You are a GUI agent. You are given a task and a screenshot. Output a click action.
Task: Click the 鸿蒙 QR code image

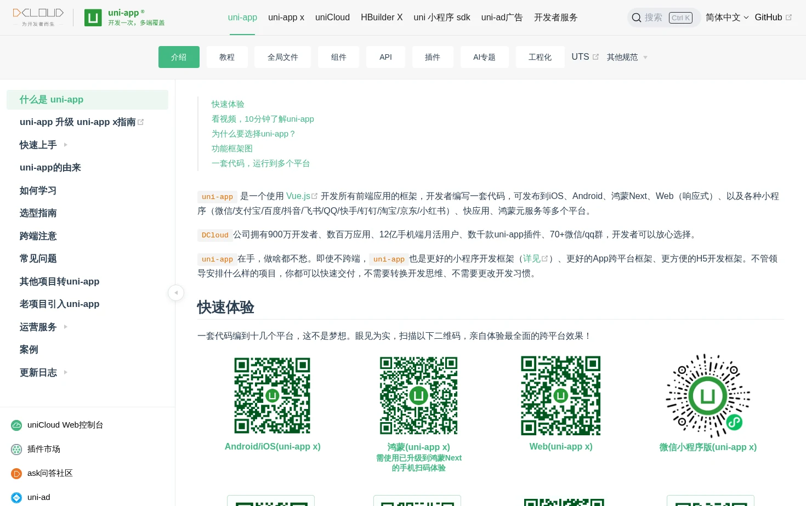(418, 395)
